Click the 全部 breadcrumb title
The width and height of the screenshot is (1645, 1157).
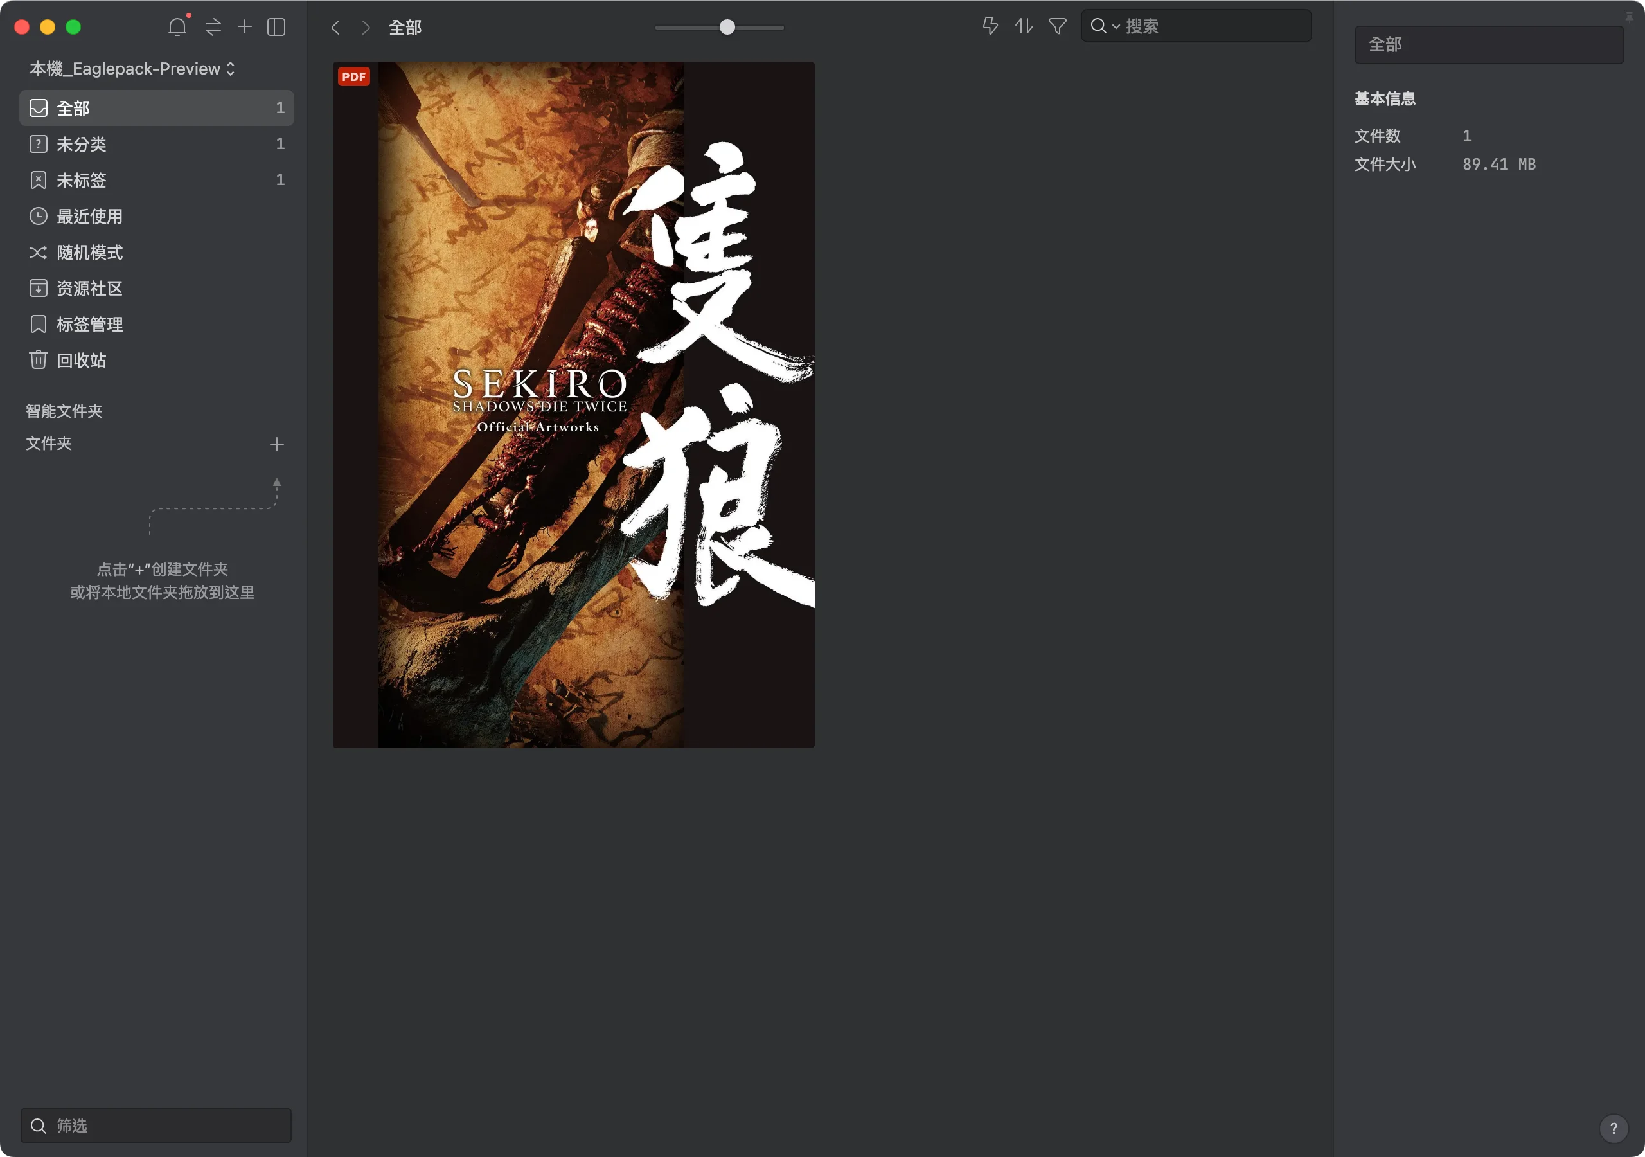(405, 27)
